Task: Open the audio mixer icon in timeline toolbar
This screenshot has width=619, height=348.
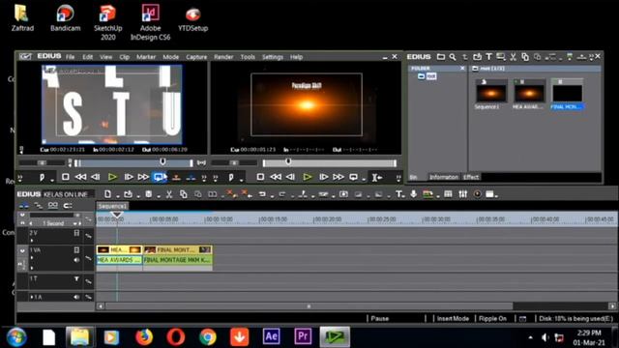Action: pyautogui.click(x=463, y=193)
